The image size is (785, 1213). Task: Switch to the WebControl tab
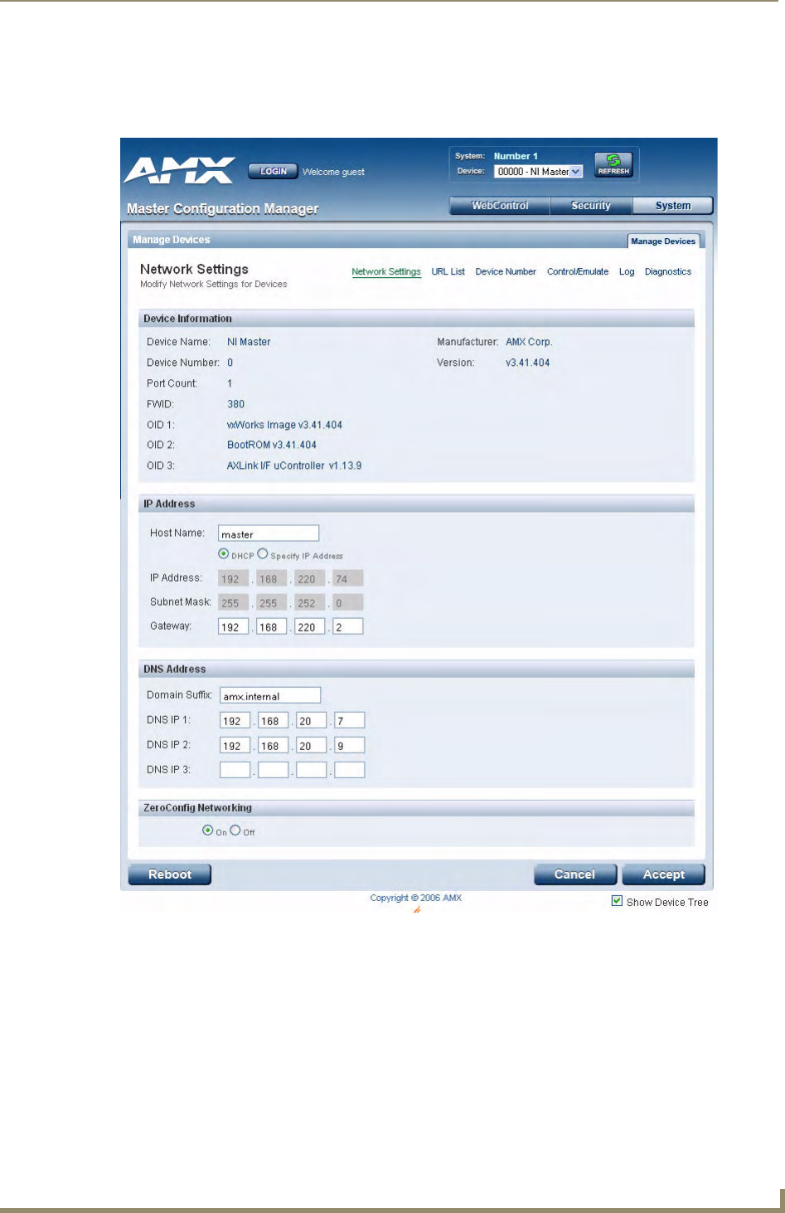point(500,206)
